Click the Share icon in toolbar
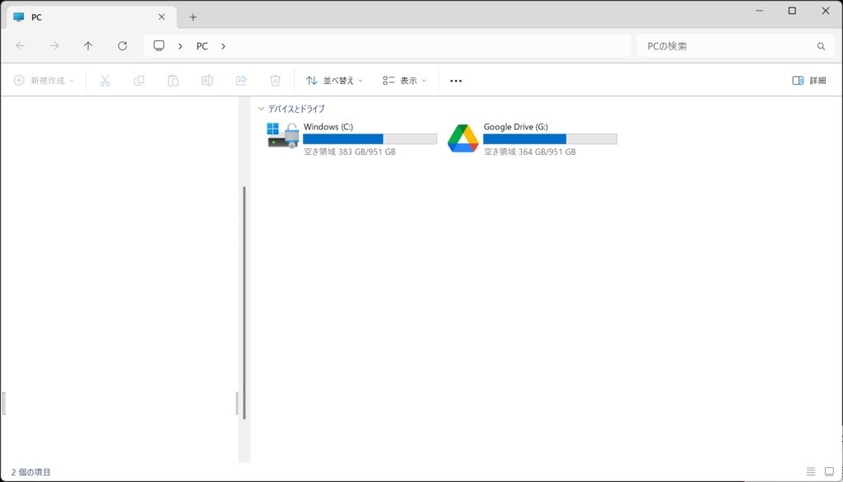Viewport: 843px width, 482px height. (x=241, y=81)
